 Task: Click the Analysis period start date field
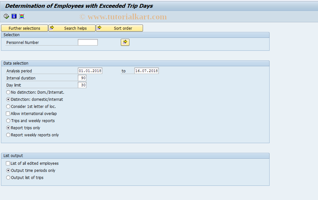coord(90,71)
